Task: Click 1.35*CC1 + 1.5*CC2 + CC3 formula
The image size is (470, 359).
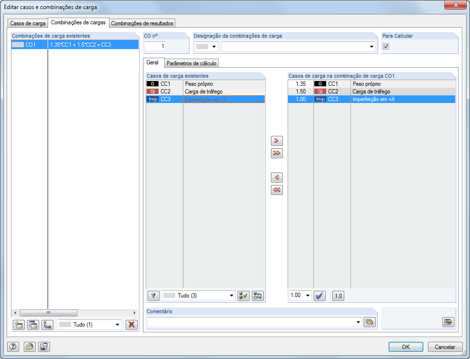Action: 80,45
